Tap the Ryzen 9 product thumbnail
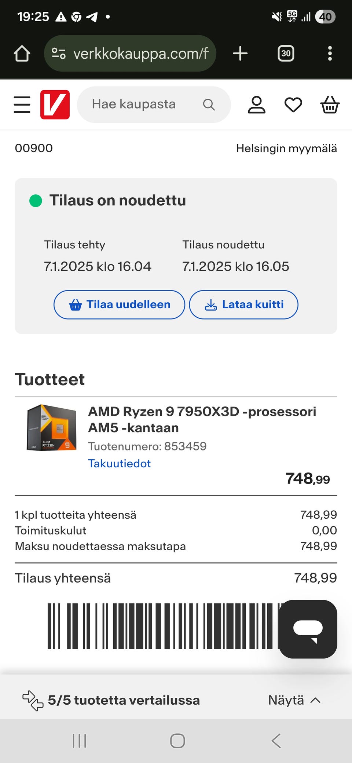352x763 pixels. [52, 427]
